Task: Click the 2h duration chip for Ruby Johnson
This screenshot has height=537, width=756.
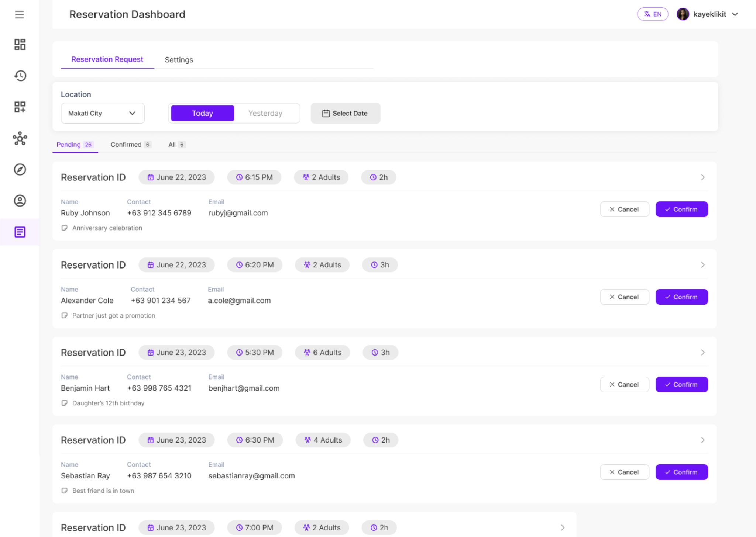Action: (379, 177)
